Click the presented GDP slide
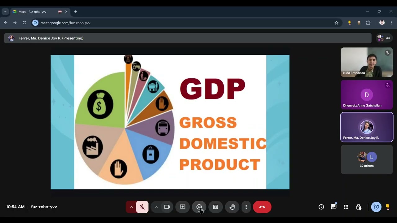397x223 pixels. [170, 122]
